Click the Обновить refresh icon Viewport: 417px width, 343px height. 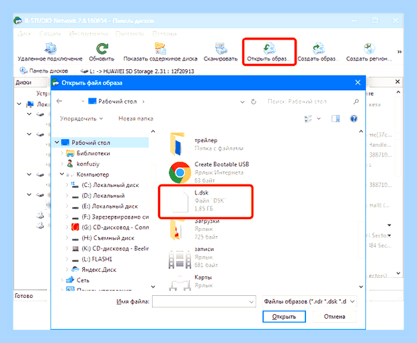(102, 48)
